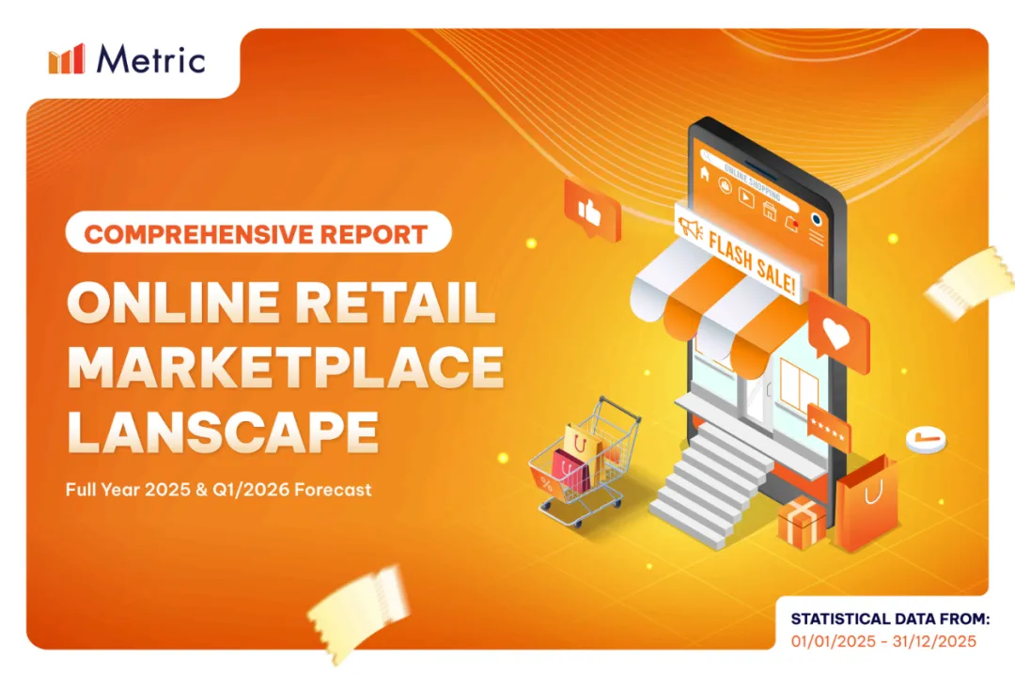Click the orange gift box illustration
1015x675 pixels.
(x=802, y=522)
